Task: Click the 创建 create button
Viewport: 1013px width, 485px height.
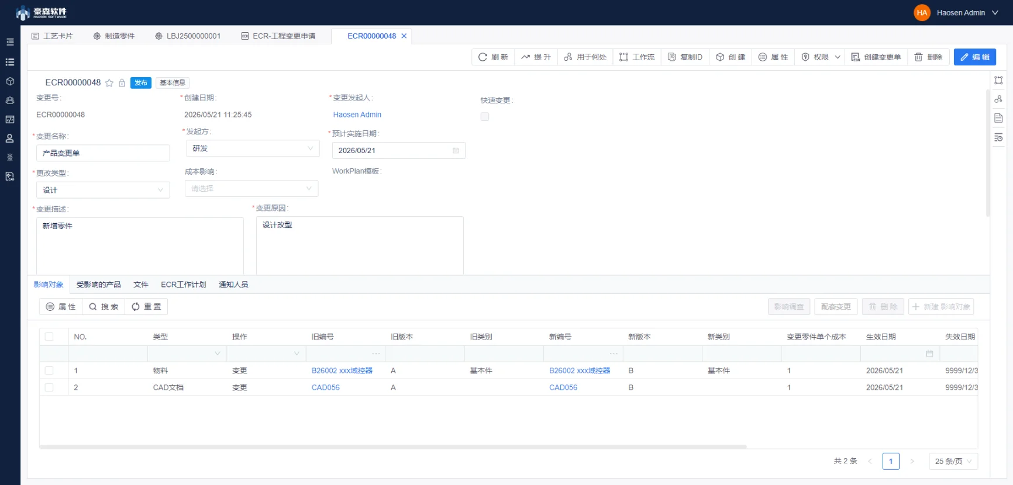Action: 731,57
